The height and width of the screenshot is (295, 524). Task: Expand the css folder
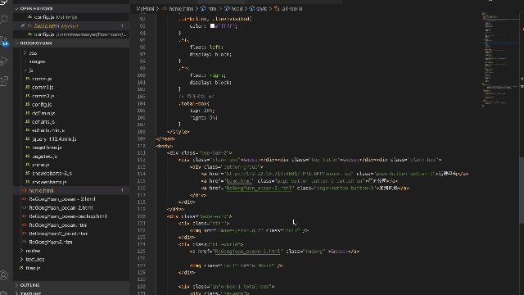point(33,52)
